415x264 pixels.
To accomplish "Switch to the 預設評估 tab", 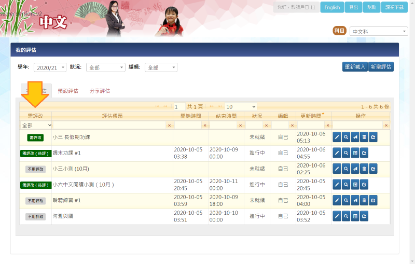I will coord(68,91).
